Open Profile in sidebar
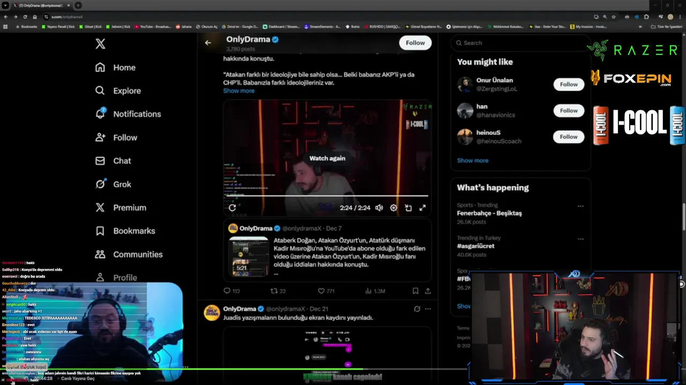 pos(116,278)
